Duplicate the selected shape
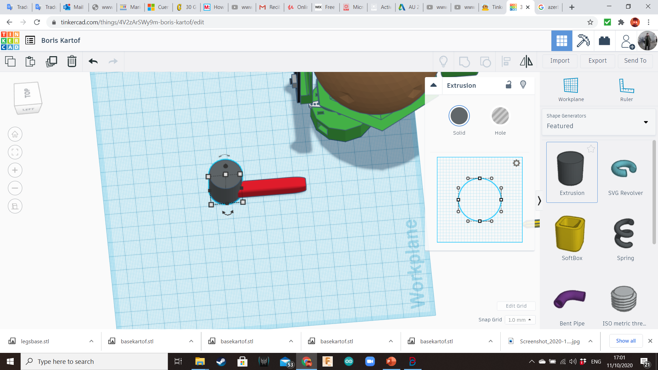Viewport: 658px width, 370px height. click(51, 62)
